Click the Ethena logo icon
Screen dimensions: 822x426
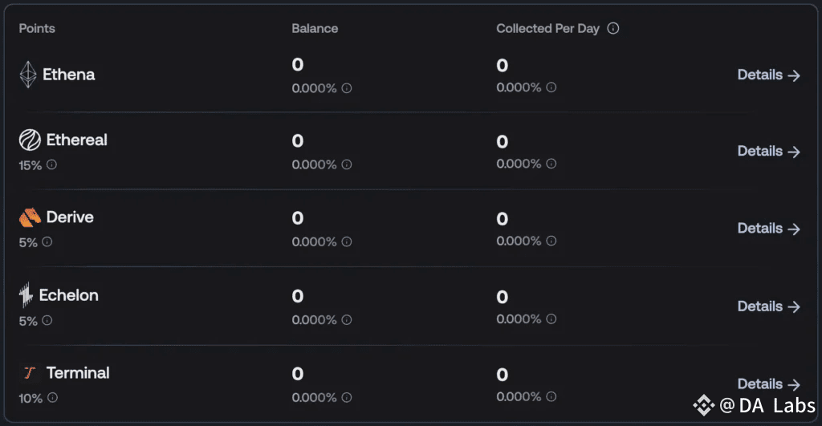28,75
